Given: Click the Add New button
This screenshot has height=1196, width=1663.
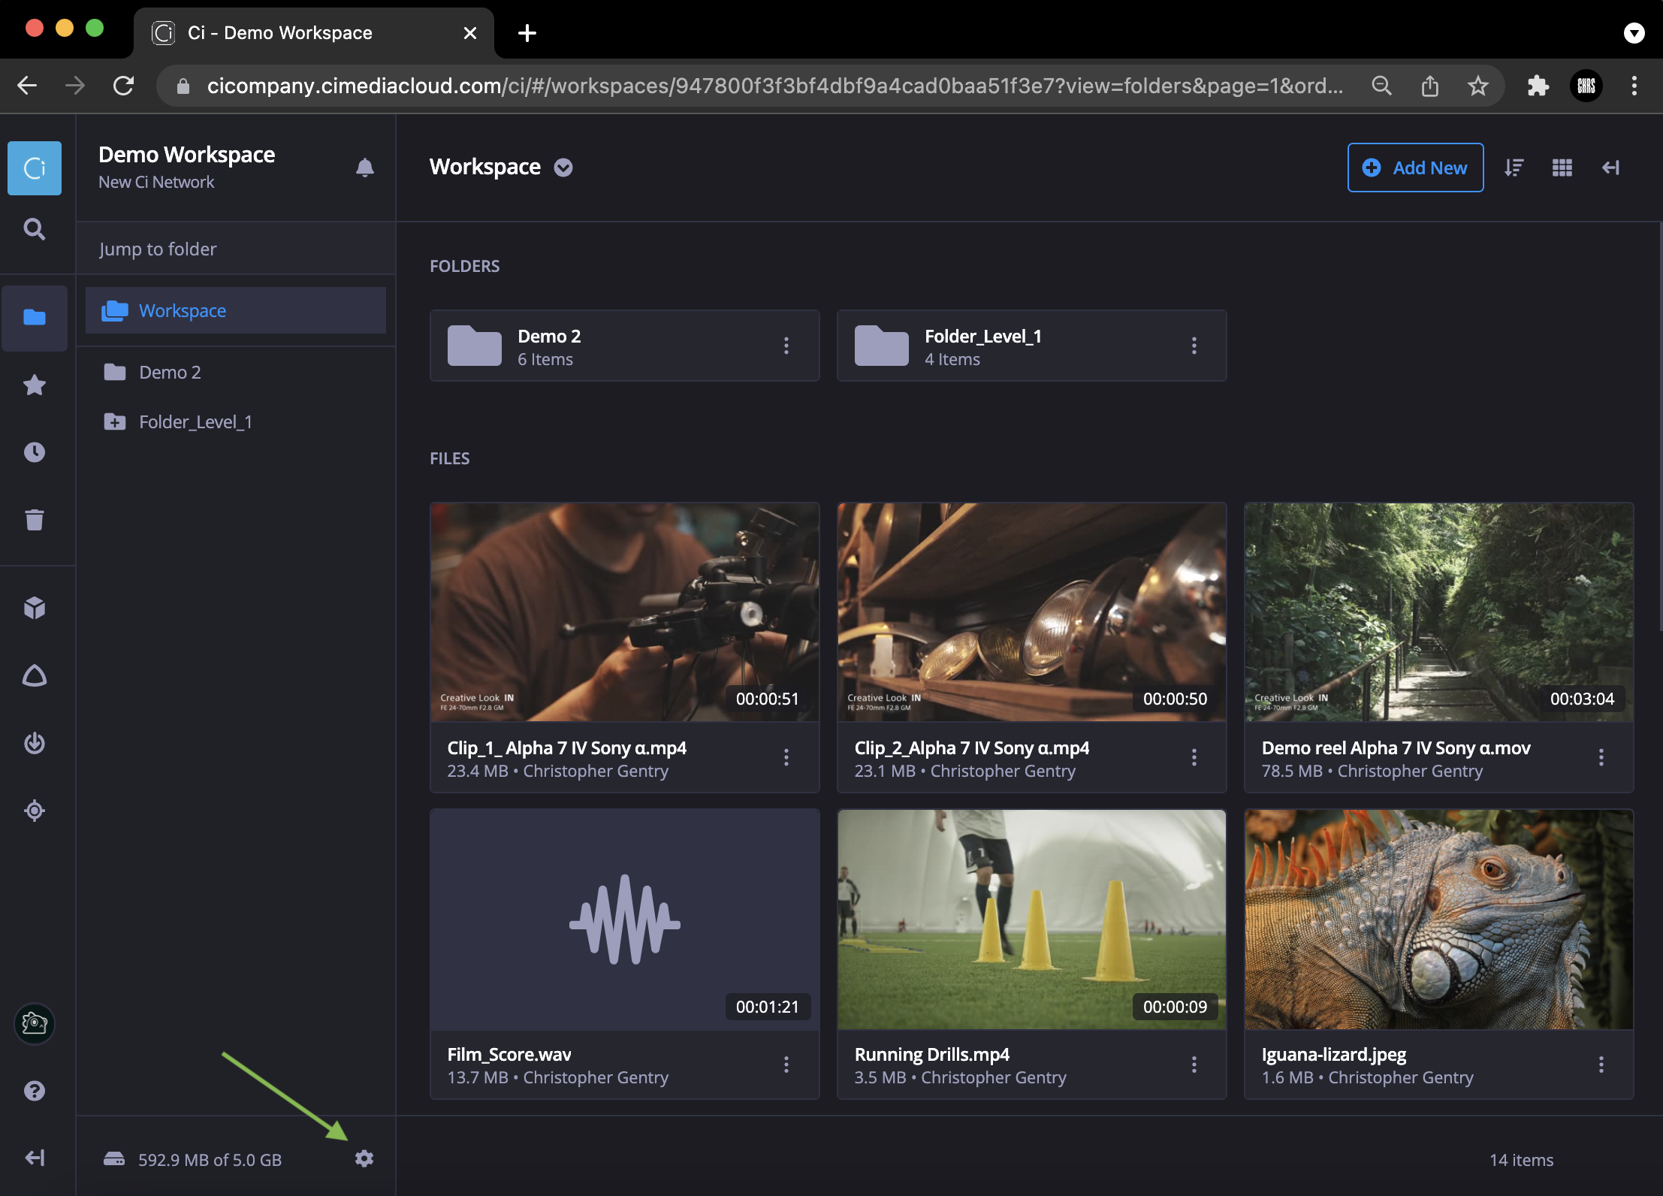Looking at the screenshot, I should click(1415, 168).
